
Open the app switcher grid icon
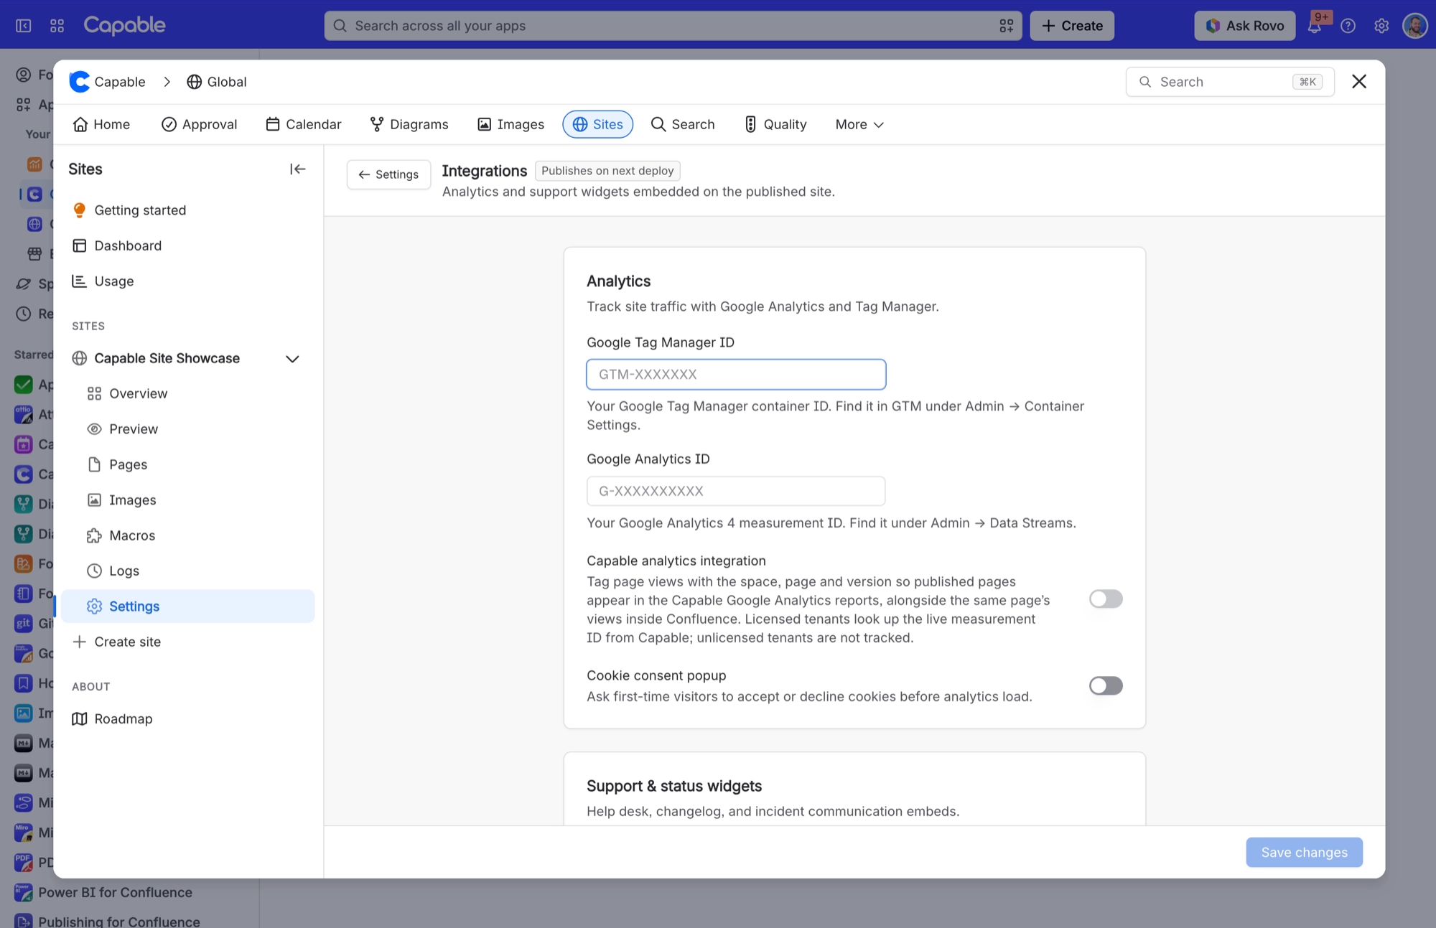click(57, 26)
